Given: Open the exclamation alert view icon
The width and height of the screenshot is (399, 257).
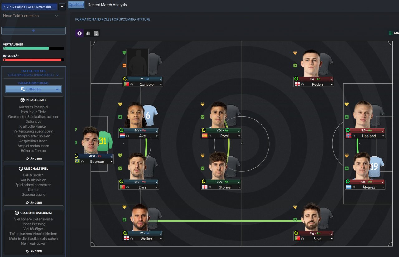Looking at the screenshot, I should click(x=96, y=33).
